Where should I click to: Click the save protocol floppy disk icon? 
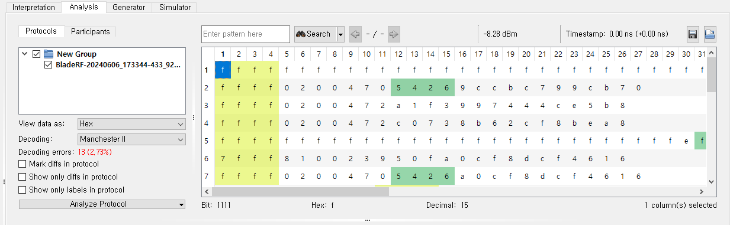(693, 34)
